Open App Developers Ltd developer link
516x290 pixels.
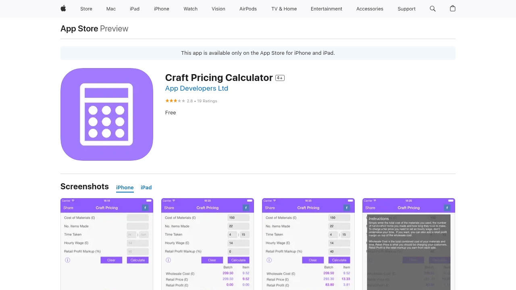coord(197,89)
